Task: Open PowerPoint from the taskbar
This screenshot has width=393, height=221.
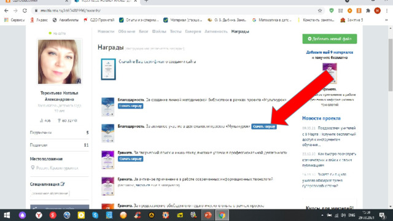Action: [208, 215]
